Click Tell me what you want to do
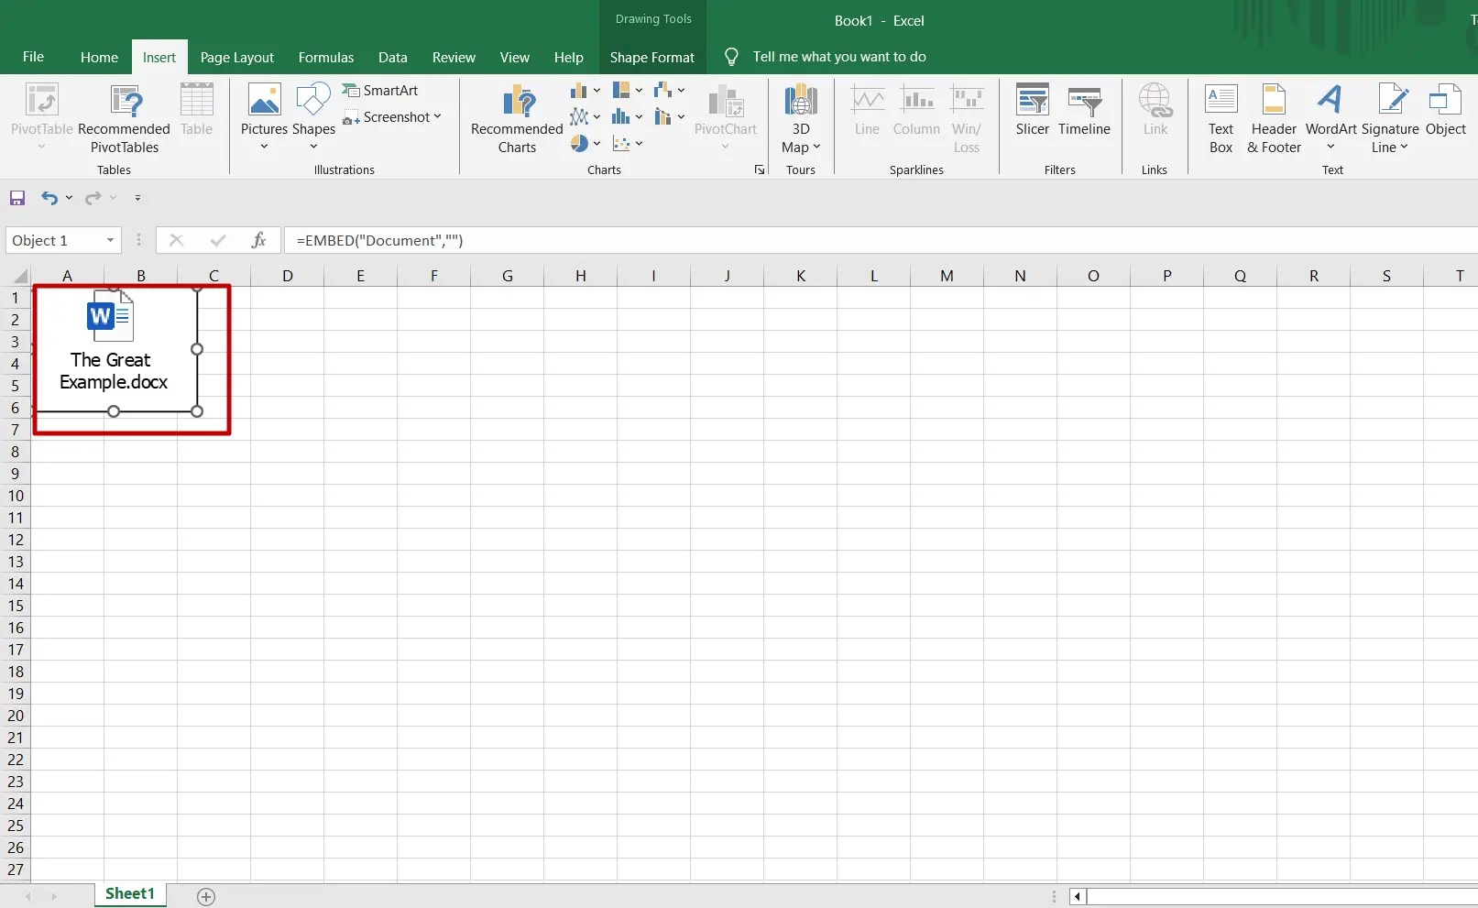Viewport: 1478px width, 908px height. point(838,56)
